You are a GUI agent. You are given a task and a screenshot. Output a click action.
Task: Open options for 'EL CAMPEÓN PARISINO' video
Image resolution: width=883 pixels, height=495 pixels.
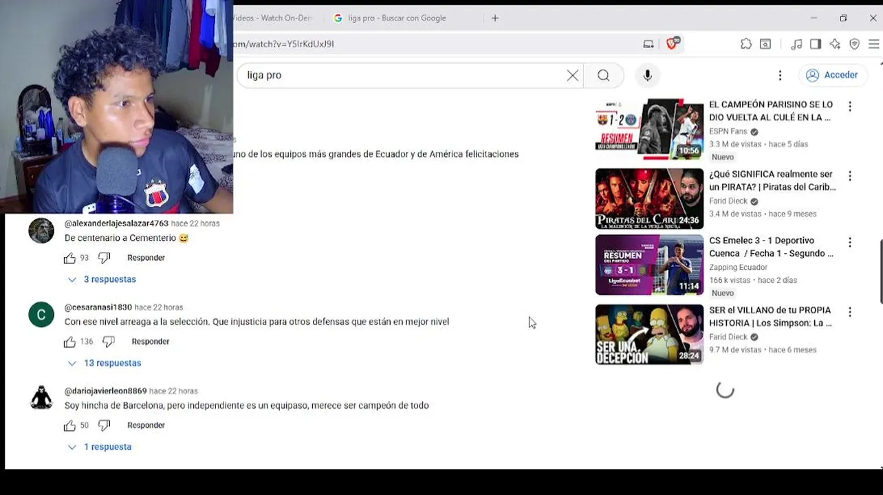(x=850, y=107)
